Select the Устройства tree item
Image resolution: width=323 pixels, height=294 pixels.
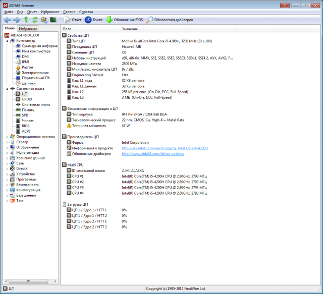tap(22, 174)
